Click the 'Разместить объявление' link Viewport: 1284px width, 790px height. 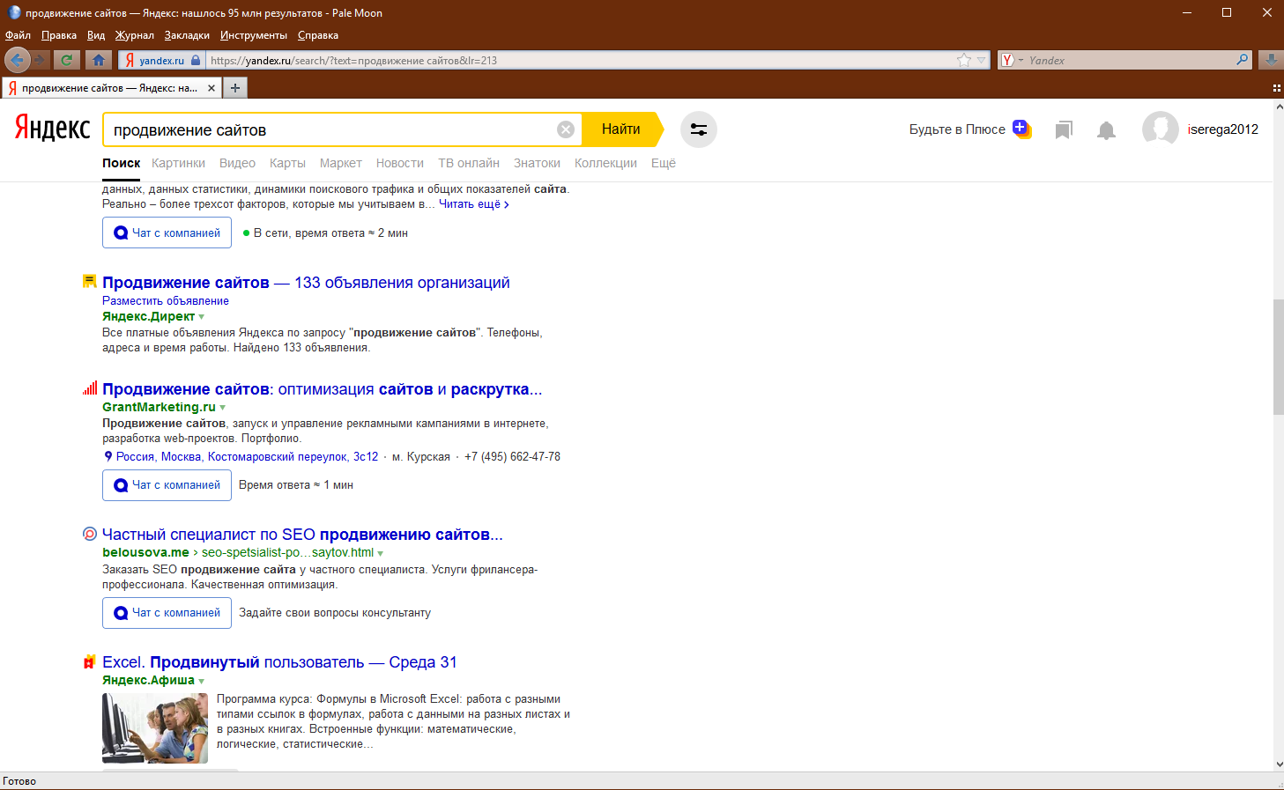coord(166,301)
